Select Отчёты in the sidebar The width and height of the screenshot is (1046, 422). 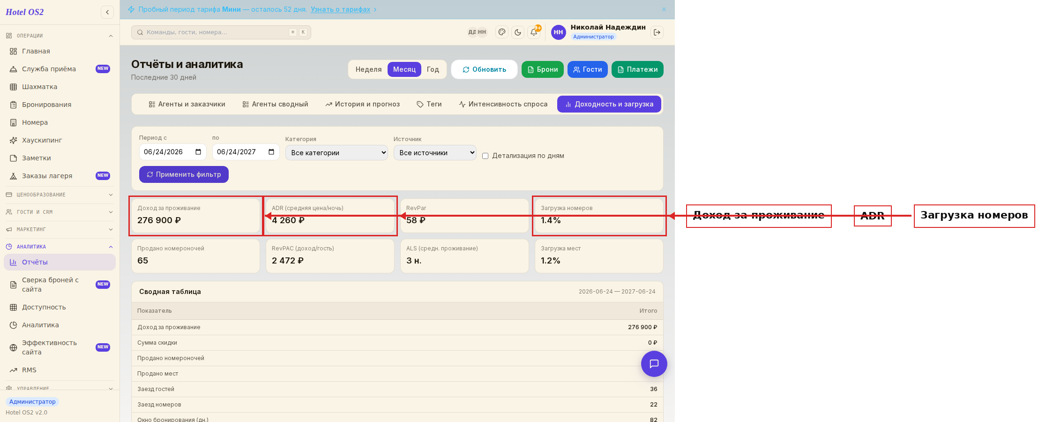pyautogui.click(x=60, y=262)
